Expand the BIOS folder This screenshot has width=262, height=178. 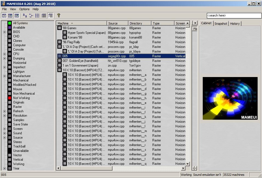tap(4, 32)
